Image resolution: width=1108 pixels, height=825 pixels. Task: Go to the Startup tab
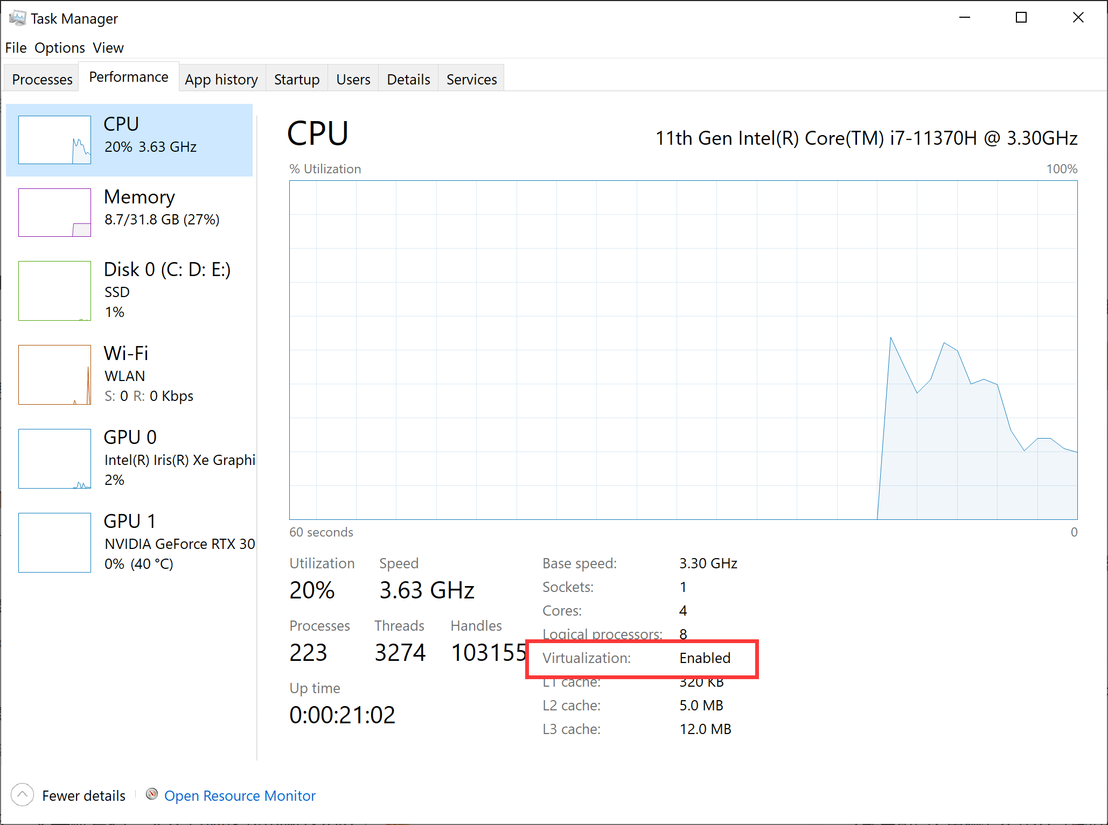coord(296,79)
